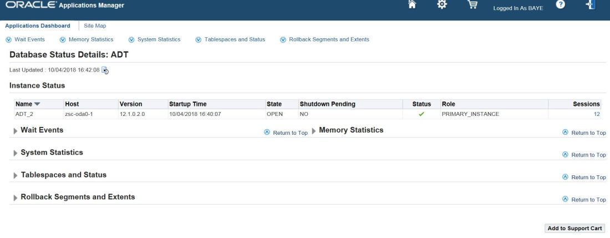The width and height of the screenshot is (610, 238).
Task: Expand the Wait Events section
Action: click(x=15, y=130)
